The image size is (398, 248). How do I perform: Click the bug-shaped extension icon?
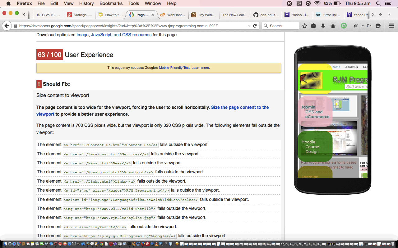click(356, 26)
